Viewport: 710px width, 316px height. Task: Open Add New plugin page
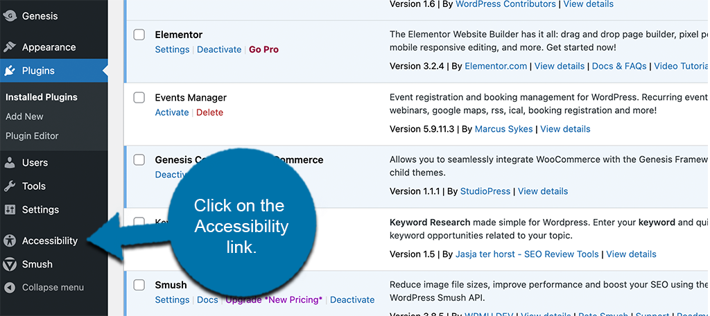click(24, 116)
